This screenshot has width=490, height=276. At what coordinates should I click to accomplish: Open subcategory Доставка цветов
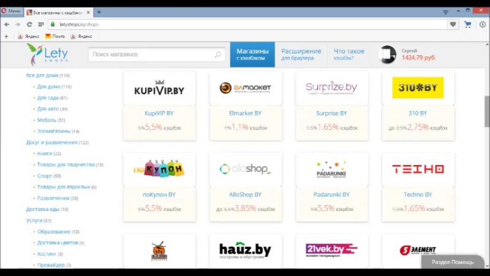tap(58, 243)
